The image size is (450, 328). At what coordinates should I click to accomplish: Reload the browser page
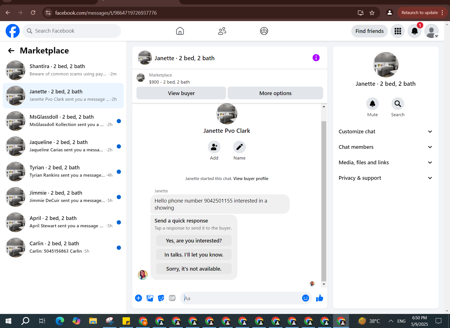(33, 13)
